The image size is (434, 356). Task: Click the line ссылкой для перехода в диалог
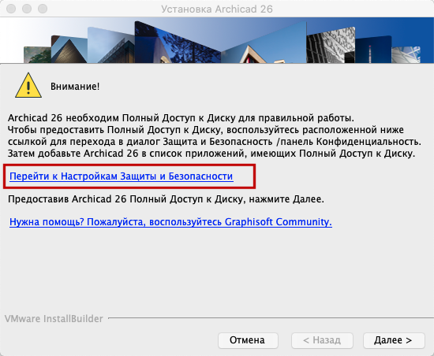point(215,142)
